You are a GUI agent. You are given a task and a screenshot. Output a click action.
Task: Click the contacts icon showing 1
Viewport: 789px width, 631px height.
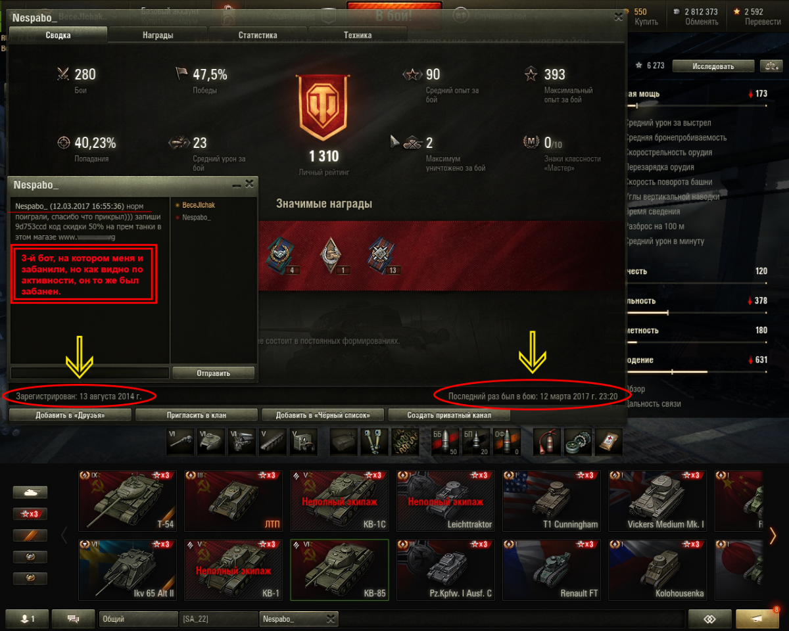(26, 619)
